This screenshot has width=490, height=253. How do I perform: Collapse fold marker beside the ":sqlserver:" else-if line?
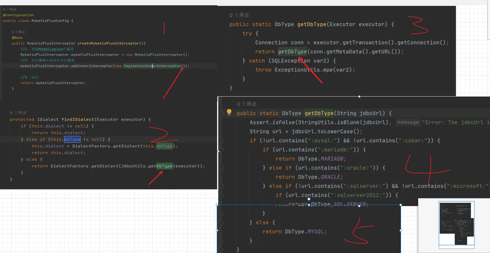point(221,186)
